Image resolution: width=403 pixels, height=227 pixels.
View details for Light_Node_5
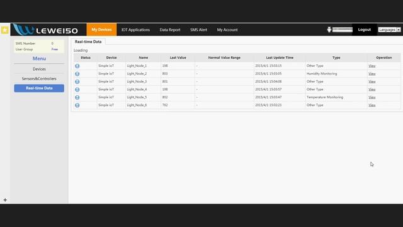coord(372,97)
